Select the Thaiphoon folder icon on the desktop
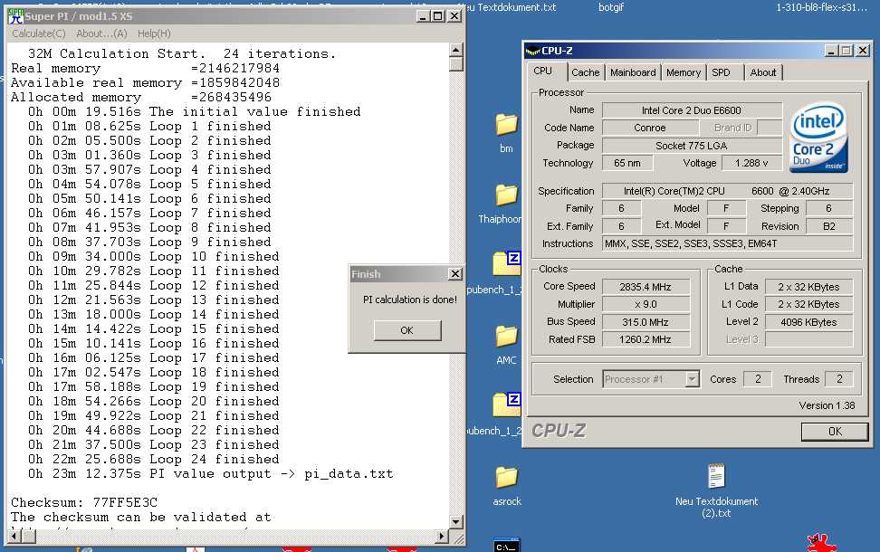Screen dimensions: 880x552 [506, 195]
